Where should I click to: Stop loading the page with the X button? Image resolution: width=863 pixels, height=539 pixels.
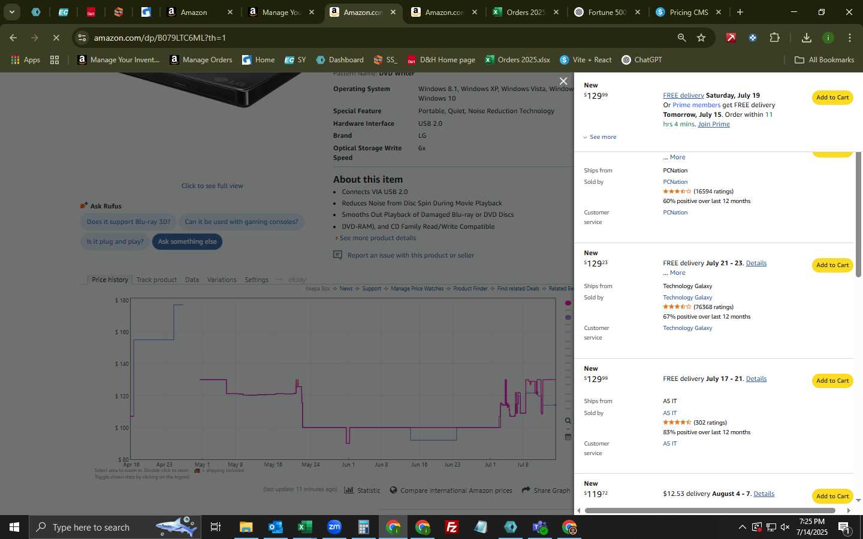point(56,38)
